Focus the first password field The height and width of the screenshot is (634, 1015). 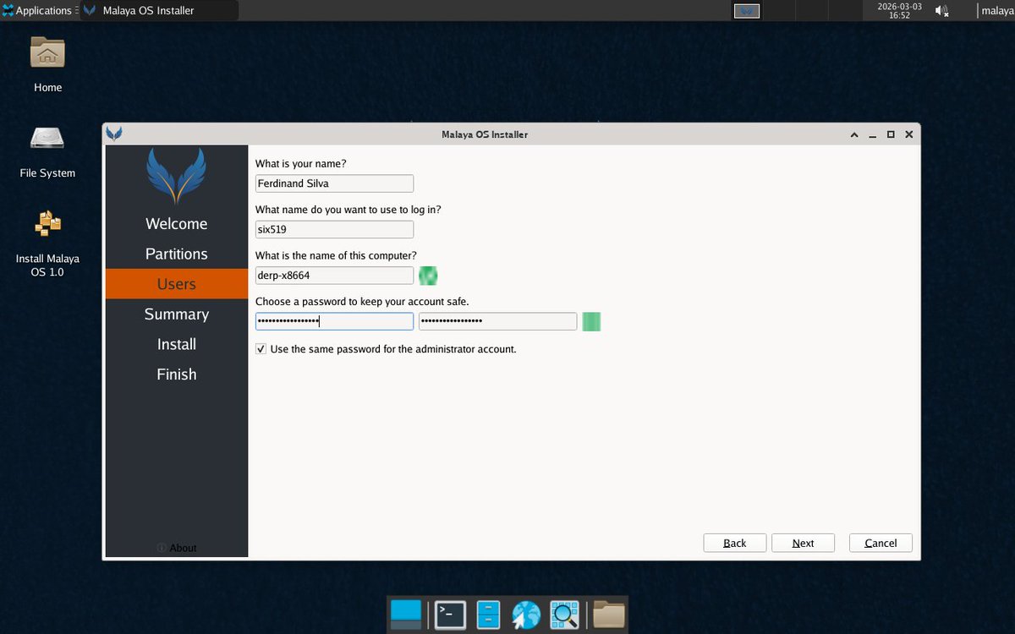coord(334,321)
